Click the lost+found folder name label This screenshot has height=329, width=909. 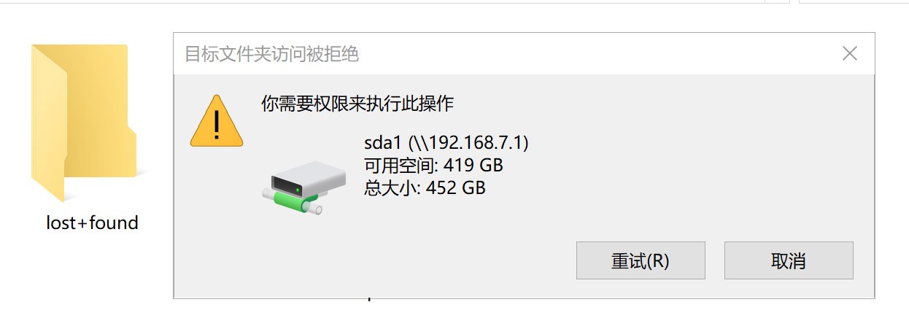pos(92,222)
